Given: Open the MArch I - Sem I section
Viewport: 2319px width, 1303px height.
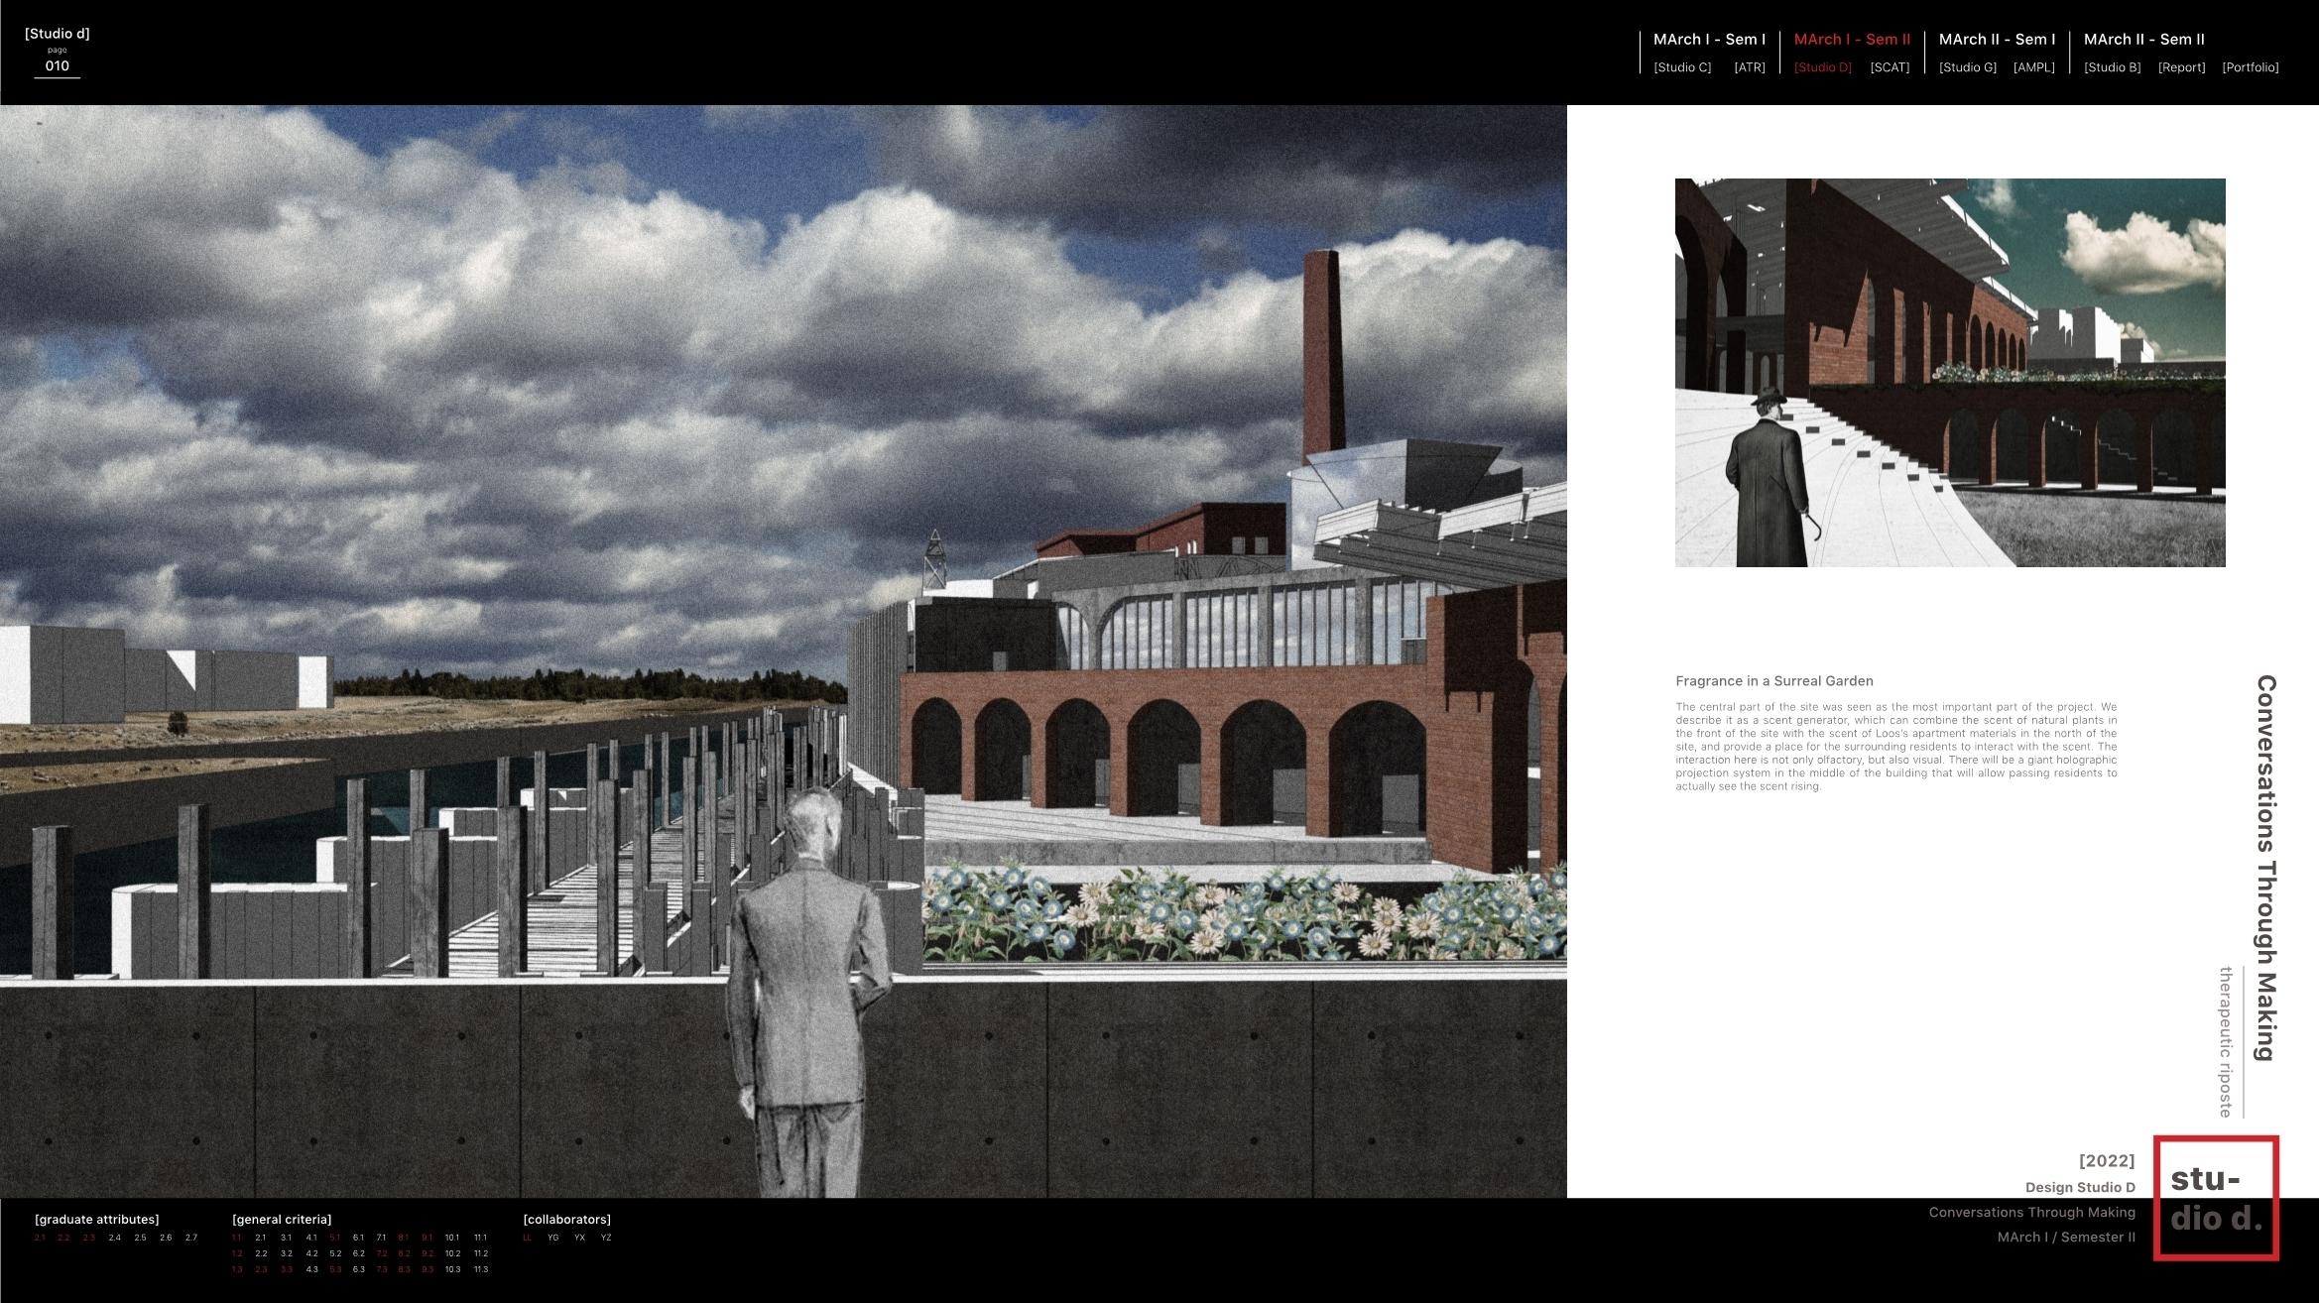Looking at the screenshot, I should click(x=1709, y=40).
